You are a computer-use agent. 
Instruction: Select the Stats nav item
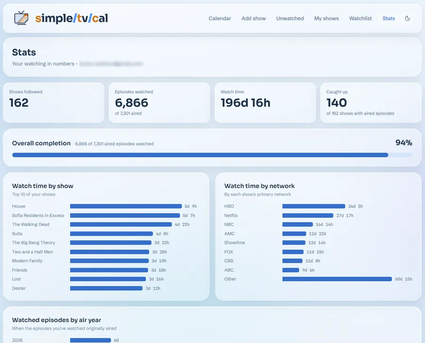389,18
